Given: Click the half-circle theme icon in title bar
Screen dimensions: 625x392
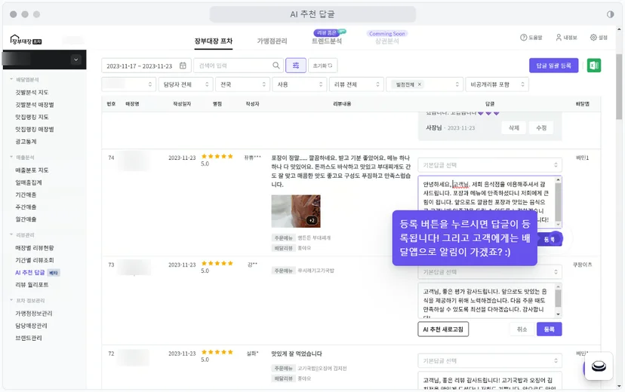Looking at the screenshot, I should click(610, 14).
